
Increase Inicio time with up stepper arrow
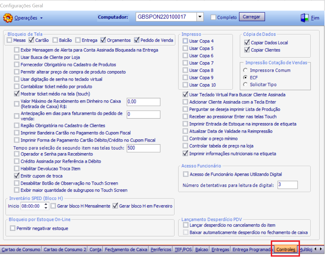[x=46, y=204]
